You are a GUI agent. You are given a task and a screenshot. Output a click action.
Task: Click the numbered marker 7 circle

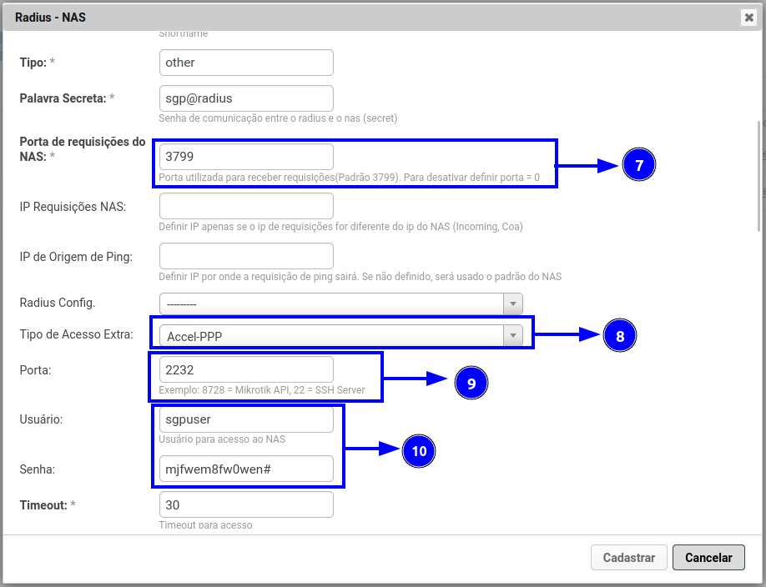pyautogui.click(x=639, y=166)
